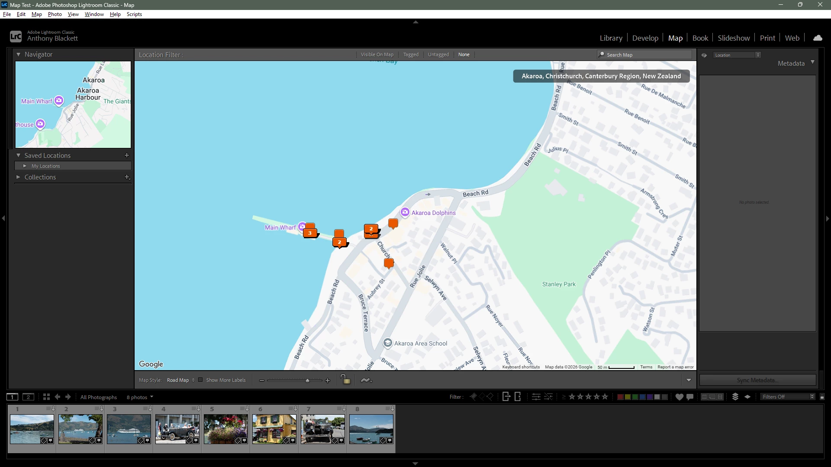This screenshot has height=467, width=831.
Task: Click second window display button 2
Action: pos(29,397)
